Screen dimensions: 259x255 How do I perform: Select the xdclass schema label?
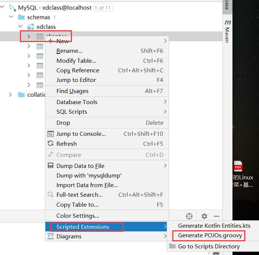coord(46,27)
